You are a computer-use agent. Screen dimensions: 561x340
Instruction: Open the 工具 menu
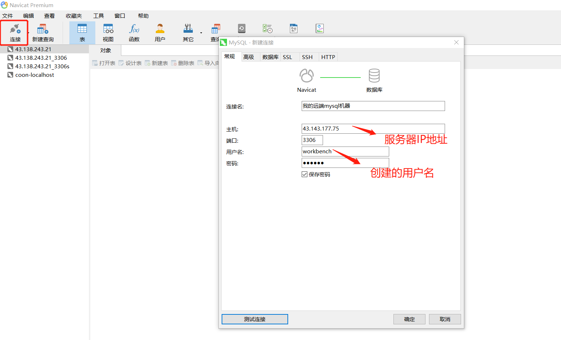pyautogui.click(x=99, y=16)
